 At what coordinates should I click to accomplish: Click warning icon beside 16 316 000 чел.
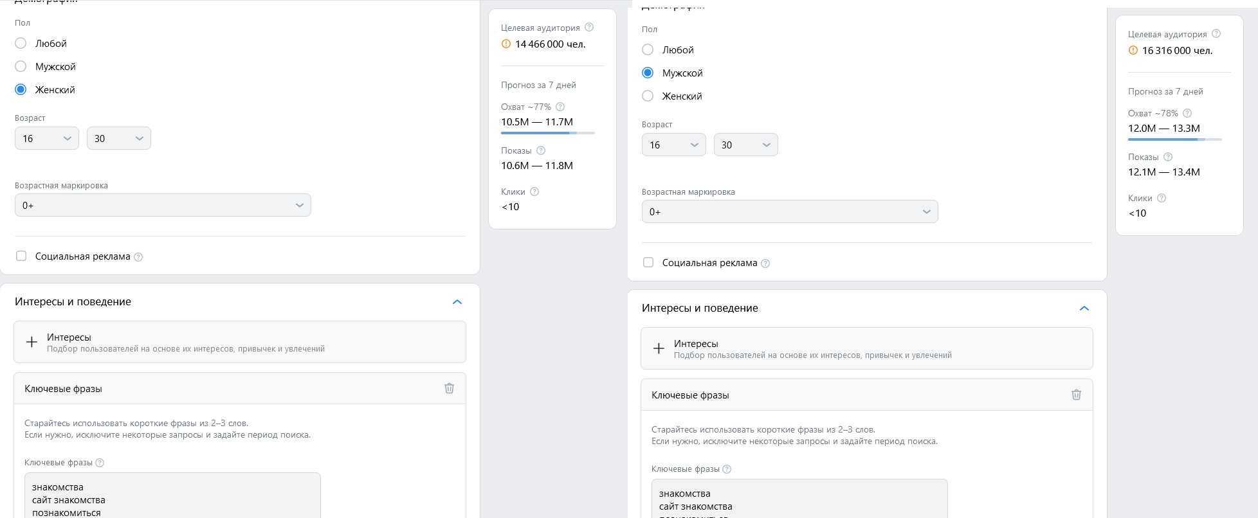(x=1133, y=51)
